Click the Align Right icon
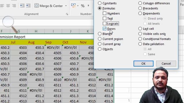The height and width of the screenshot is (103, 184). pos(14,6)
